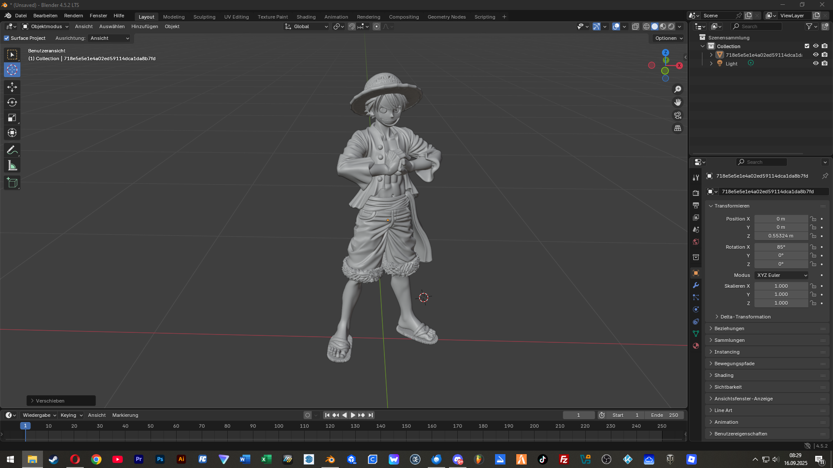This screenshot has height=468, width=833.
Task: Play the animation forward
Action: click(x=353, y=415)
